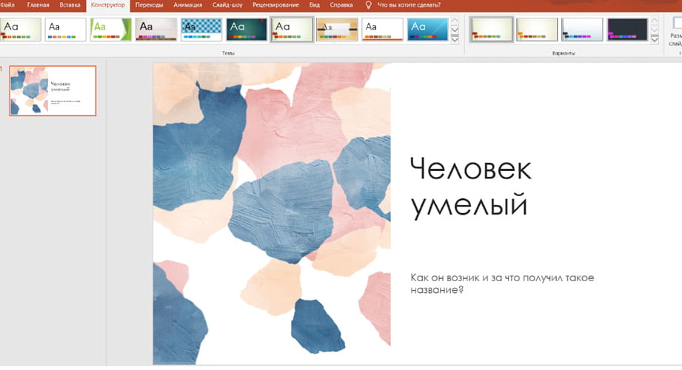Choose the first cream-colored variant
Image resolution: width=682 pixels, height=370 pixels.
point(491,30)
